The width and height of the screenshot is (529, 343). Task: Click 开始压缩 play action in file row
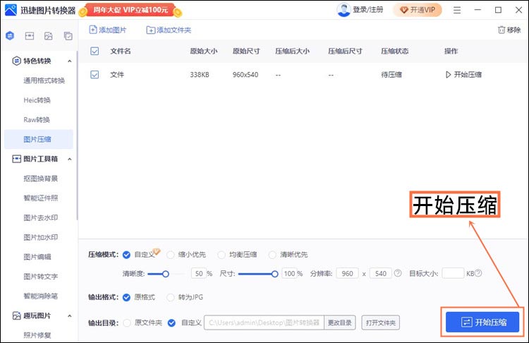click(x=463, y=75)
